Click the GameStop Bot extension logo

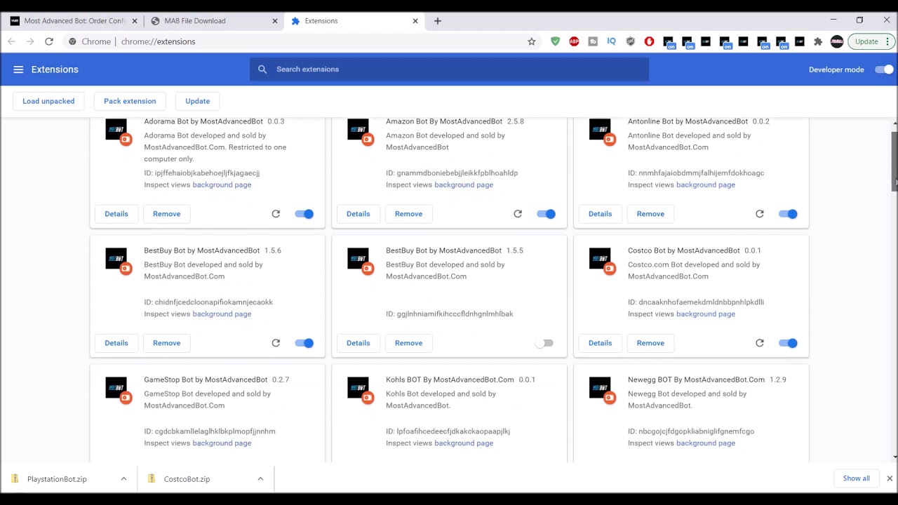point(116,388)
